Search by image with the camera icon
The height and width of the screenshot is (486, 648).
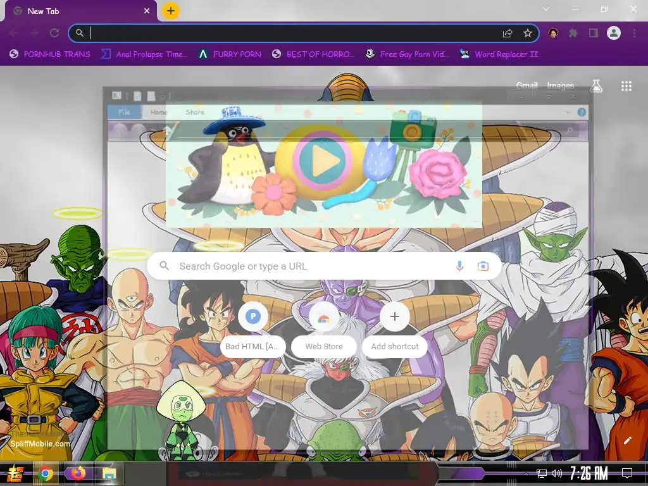[x=483, y=266]
